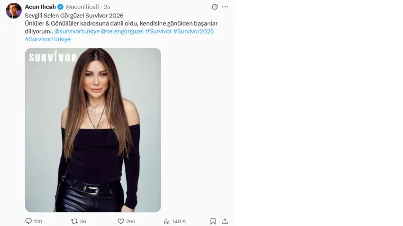Open the @survivorturkiye mention
The width and height of the screenshot is (403, 226).
click(77, 31)
